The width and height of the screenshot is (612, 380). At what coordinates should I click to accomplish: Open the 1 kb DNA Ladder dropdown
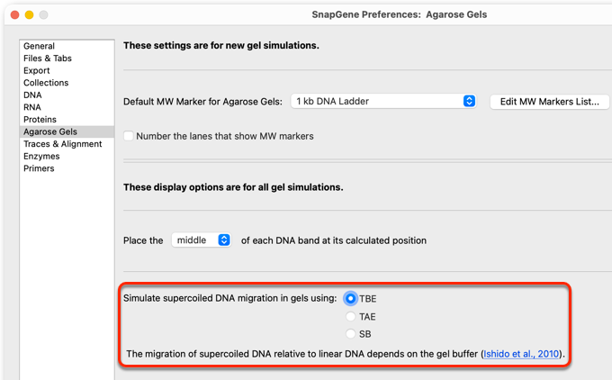coord(383,101)
